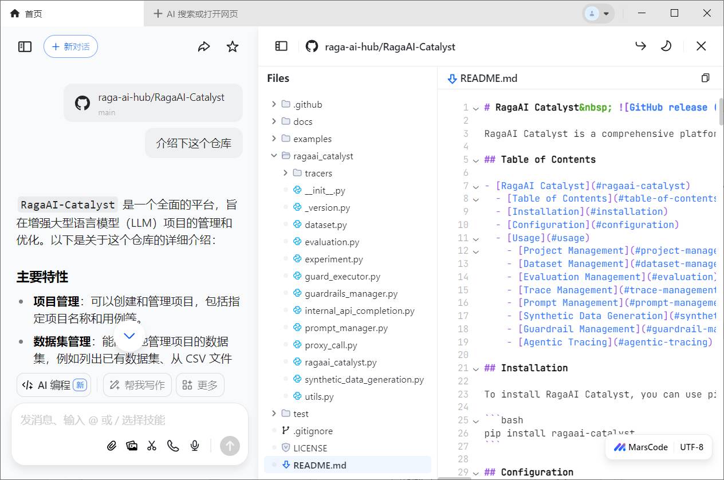The height and width of the screenshot is (480, 724).
Task: Fold code at line 1 heading
Action: coord(476,108)
